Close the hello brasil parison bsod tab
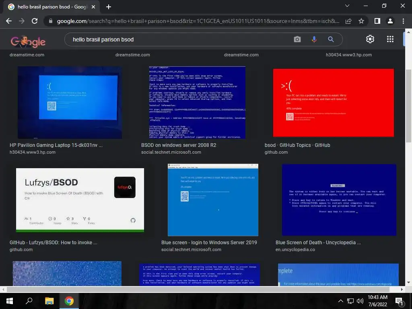 [x=93, y=7]
